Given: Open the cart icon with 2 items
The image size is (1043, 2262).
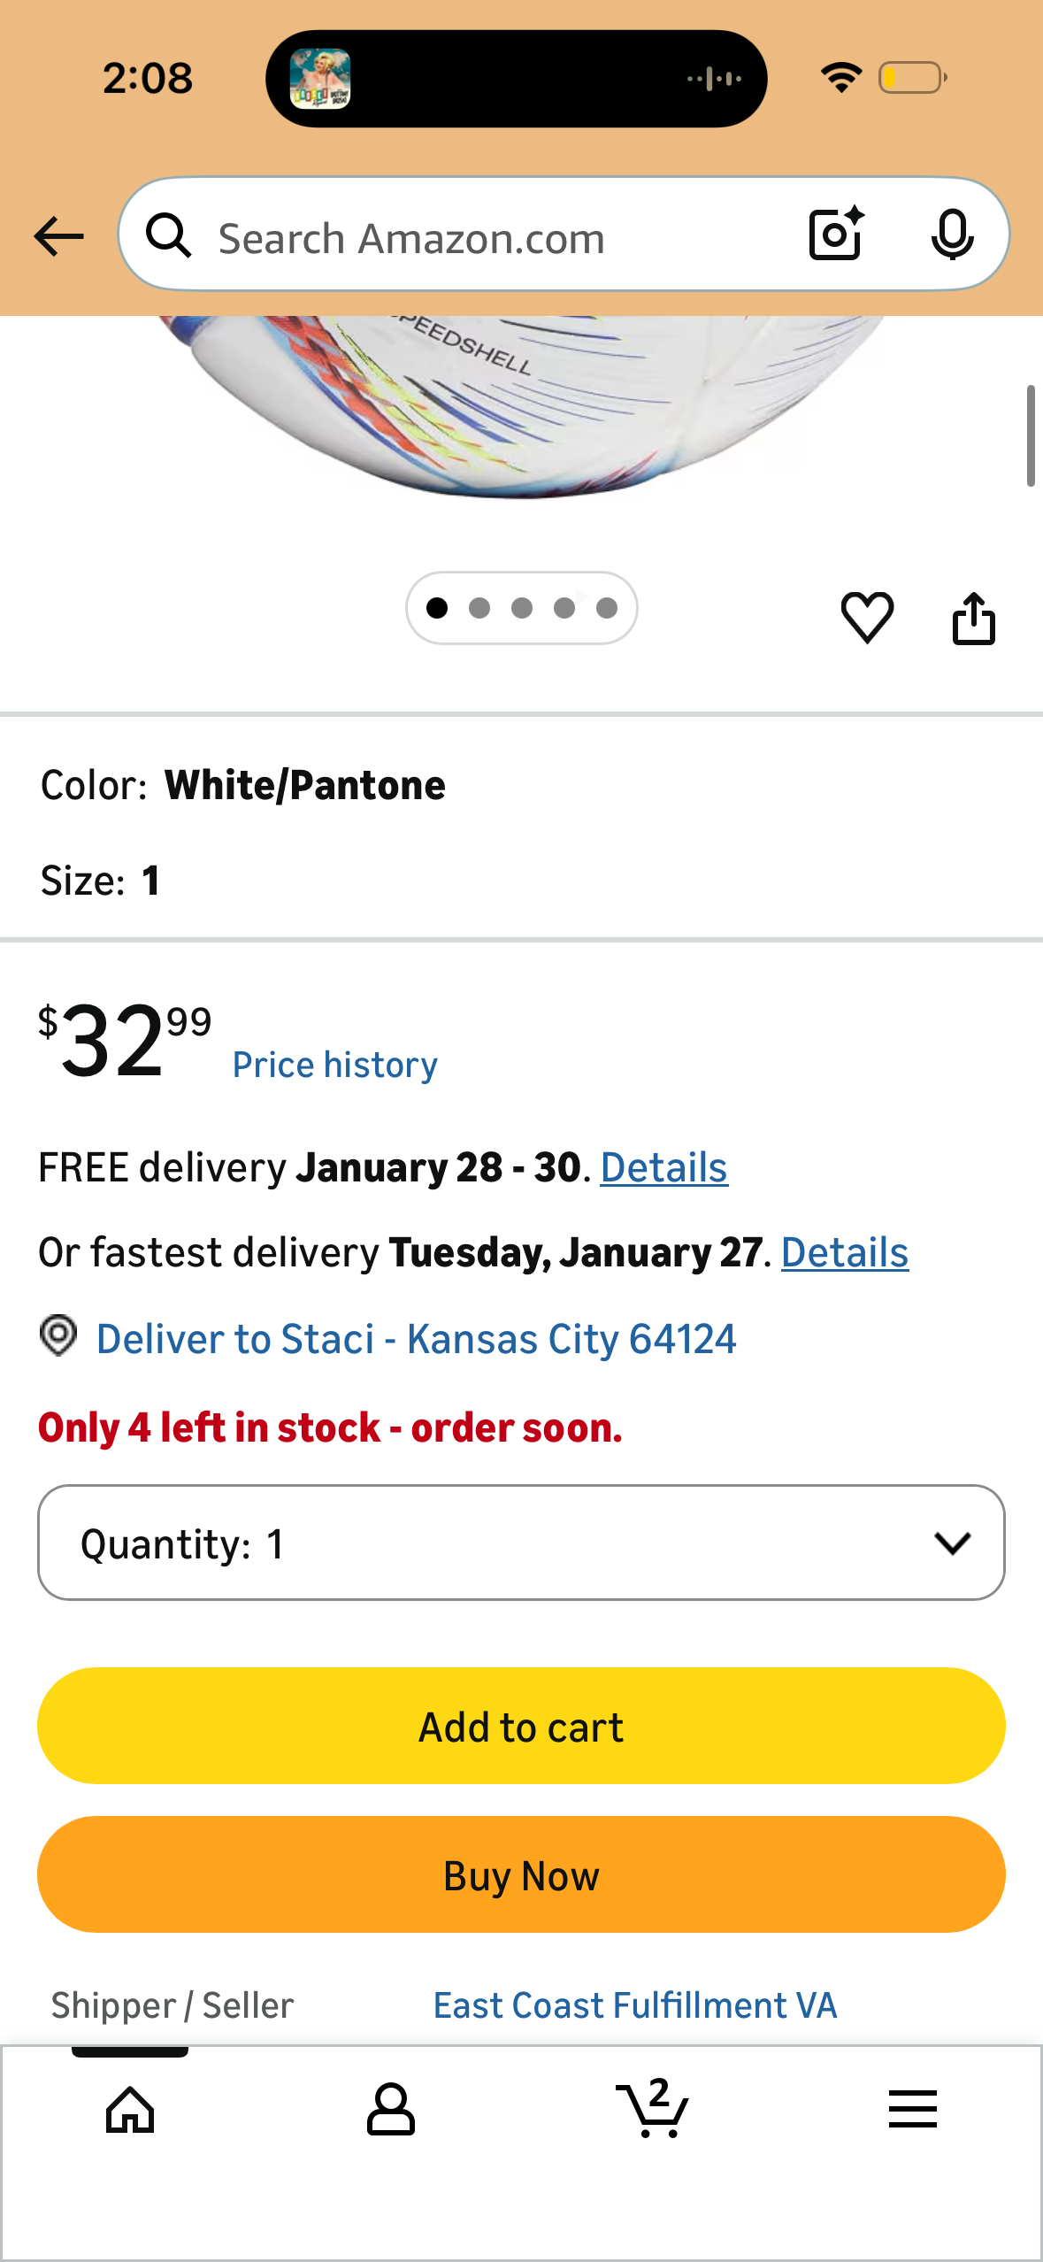Looking at the screenshot, I should coord(653,2110).
